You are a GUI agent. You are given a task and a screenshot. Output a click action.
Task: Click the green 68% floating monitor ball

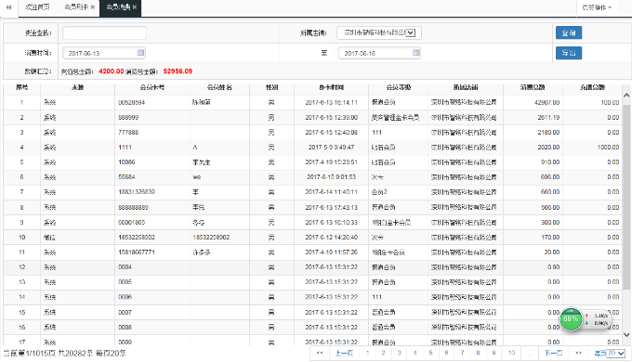point(571,319)
